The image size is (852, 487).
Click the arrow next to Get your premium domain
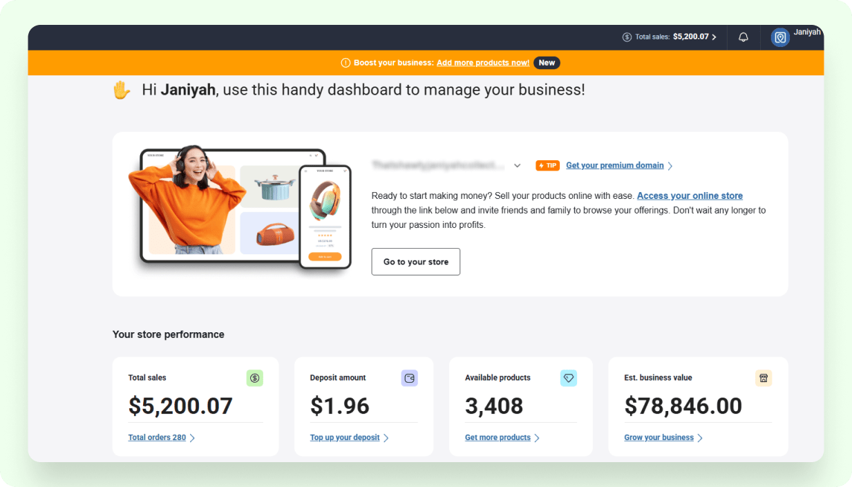pyautogui.click(x=670, y=166)
